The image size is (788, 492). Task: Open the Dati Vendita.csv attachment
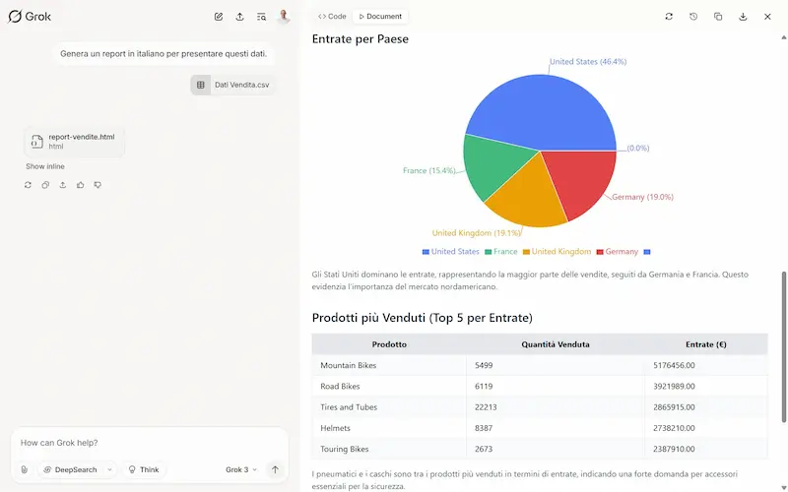pyautogui.click(x=232, y=85)
